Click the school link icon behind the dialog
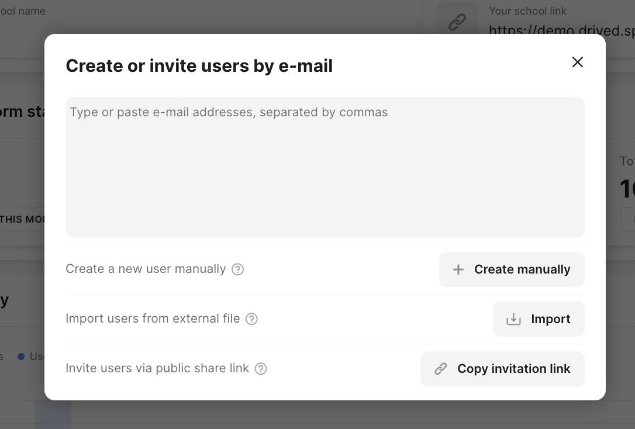This screenshot has width=635, height=429. click(457, 22)
